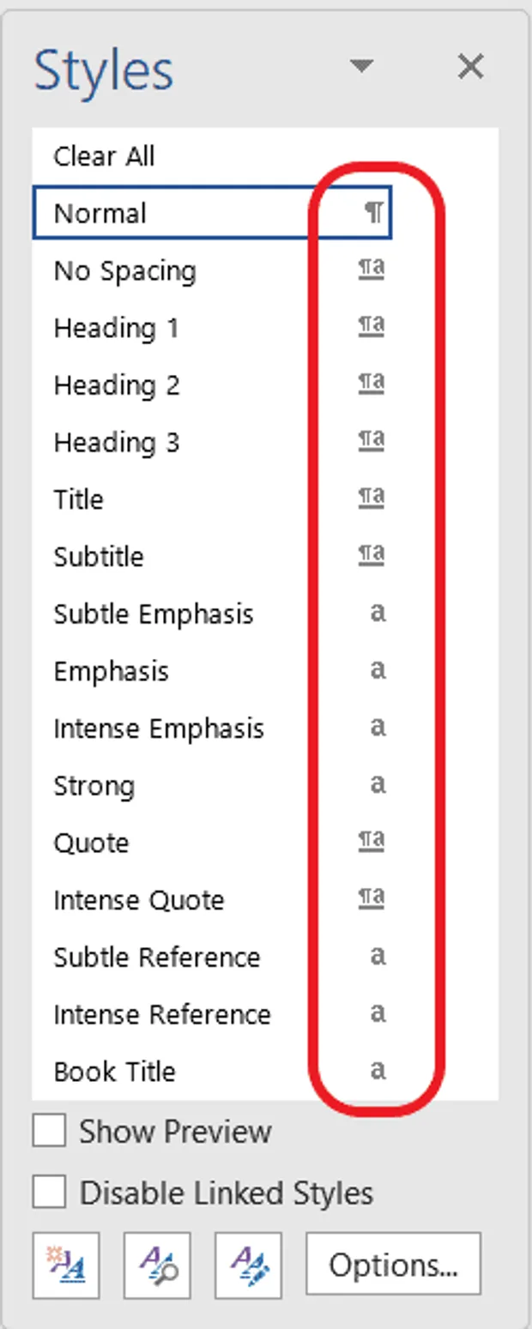Open the Options... button

[x=394, y=1266]
